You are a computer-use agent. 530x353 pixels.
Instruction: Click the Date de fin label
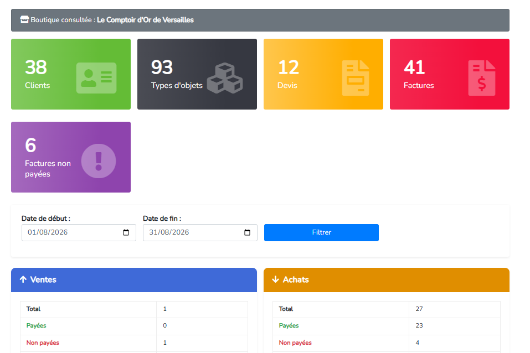click(x=162, y=219)
